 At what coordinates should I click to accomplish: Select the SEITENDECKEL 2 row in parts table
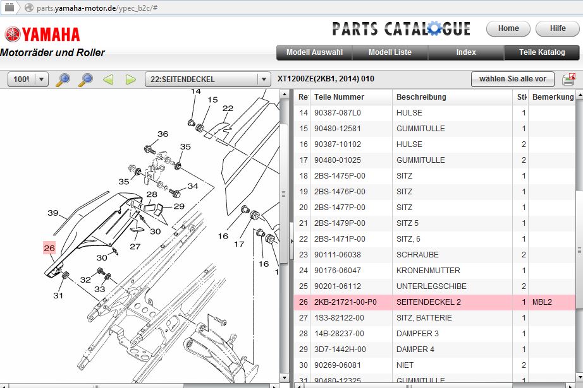coord(428,302)
